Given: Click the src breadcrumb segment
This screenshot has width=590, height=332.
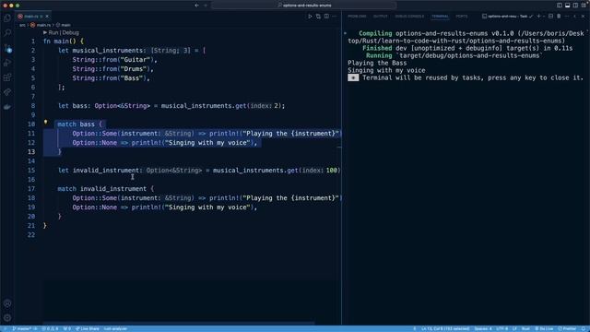Looking at the screenshot, I should pyautogui.click(x=22, y=25).
